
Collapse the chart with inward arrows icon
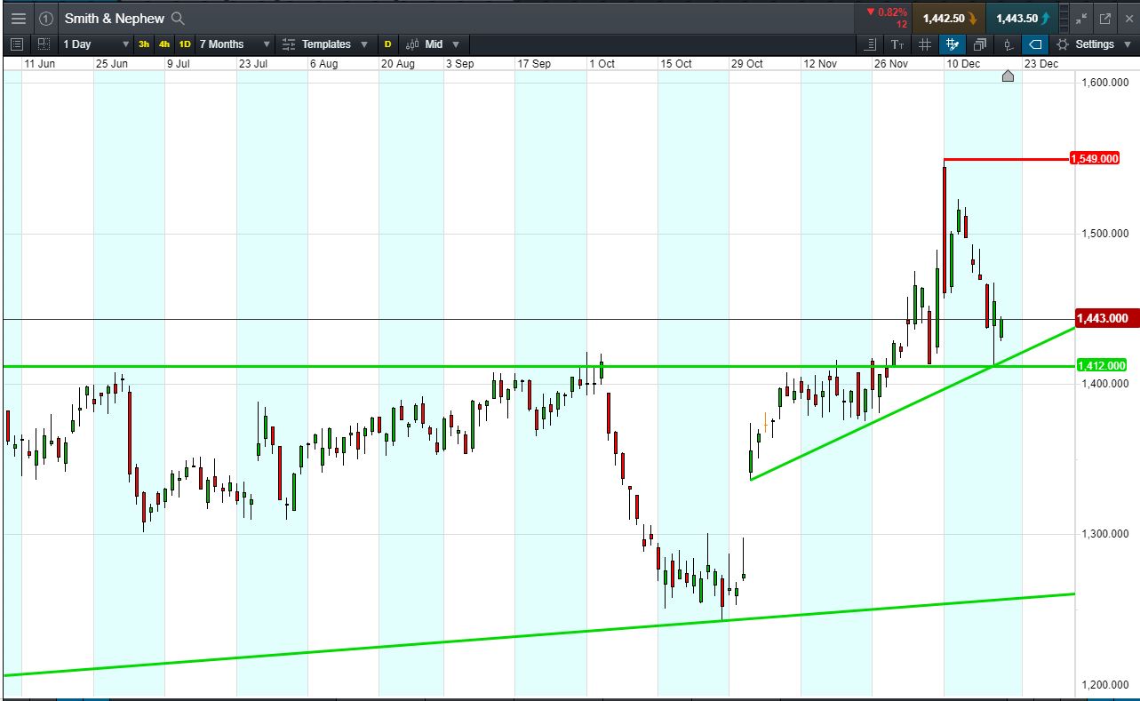(x=1081, y=18)
